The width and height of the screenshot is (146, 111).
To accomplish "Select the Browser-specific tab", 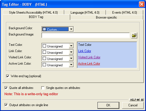I will coord(107,17).
